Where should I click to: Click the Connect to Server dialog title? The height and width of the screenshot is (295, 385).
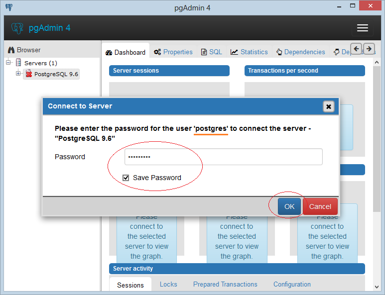(x=80, y=106)
